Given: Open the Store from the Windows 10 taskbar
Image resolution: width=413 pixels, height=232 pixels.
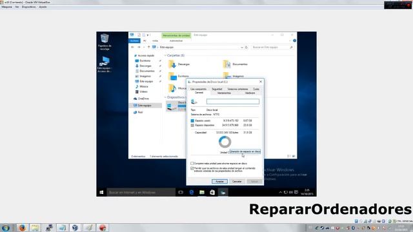Looking at the screenshot, I should click(x=212, y=193).
